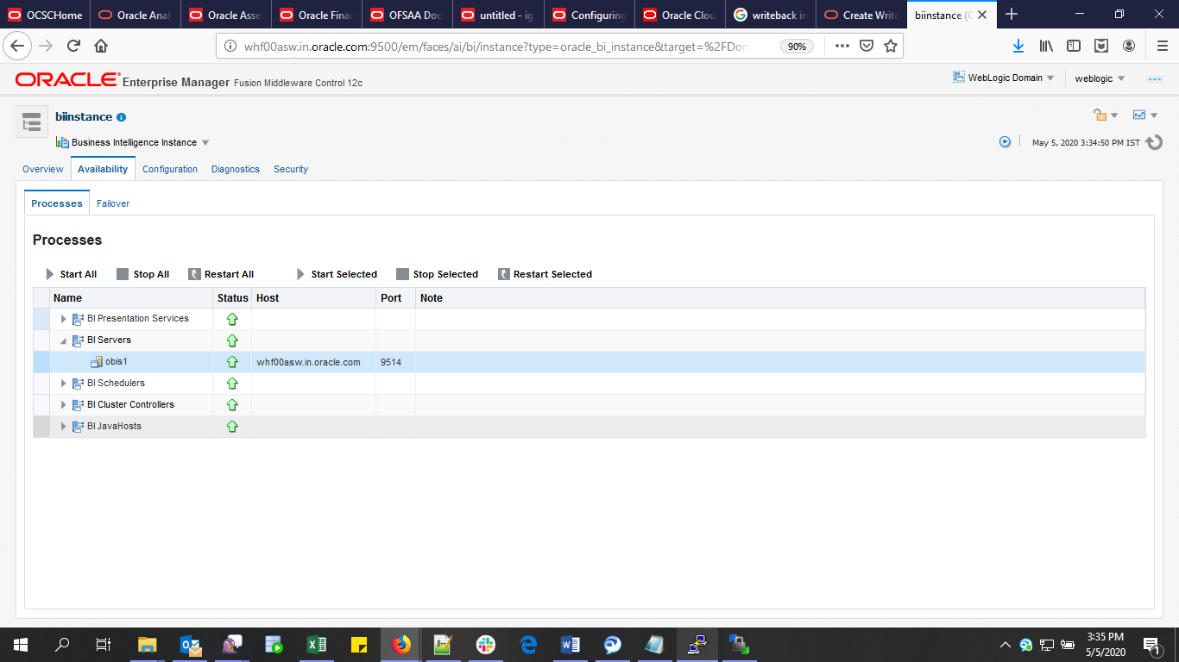1179x662 pixels.
Task: Open the Firefox hamburger menu
Action: pyautogui.click(x=1162, y=46)
